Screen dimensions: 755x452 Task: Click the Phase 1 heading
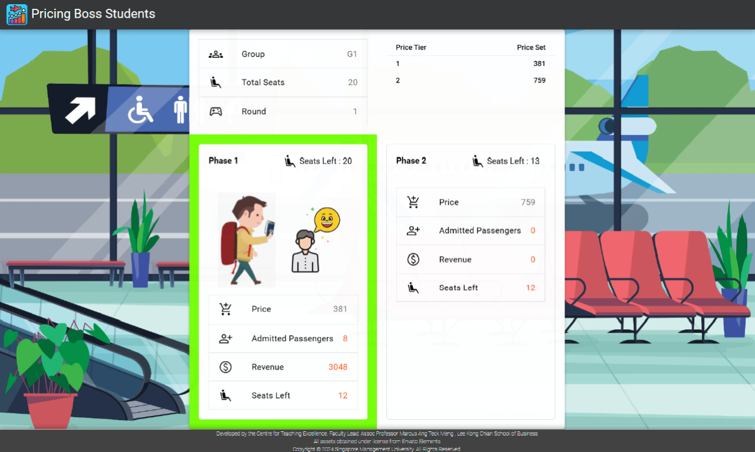pos(224,161)
